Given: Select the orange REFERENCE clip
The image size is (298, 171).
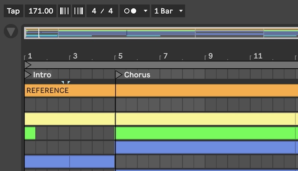Looking at the screenshot, I should [70, 91].
